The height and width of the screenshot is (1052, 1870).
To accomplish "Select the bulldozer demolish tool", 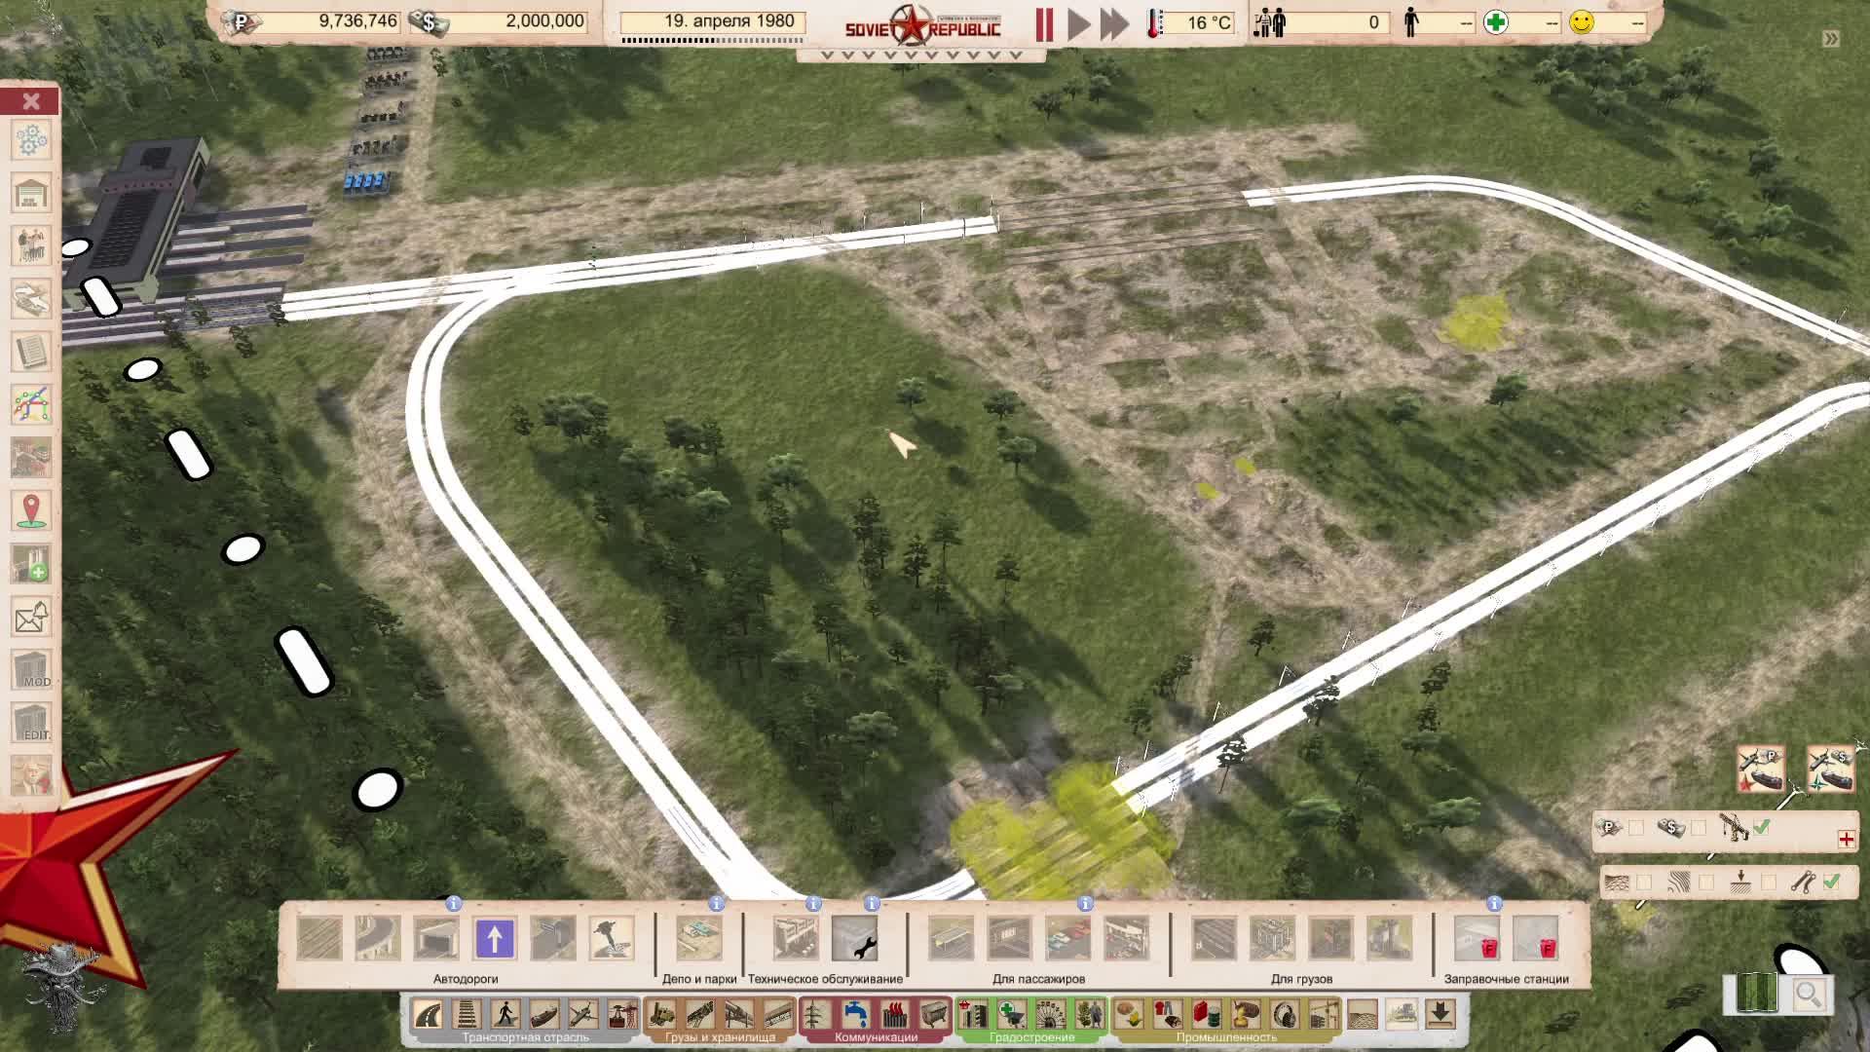I will (1401, 1015).
